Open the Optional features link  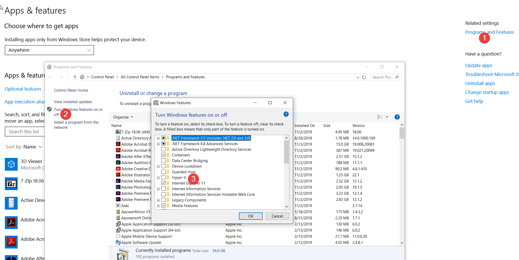coord(23,89)
